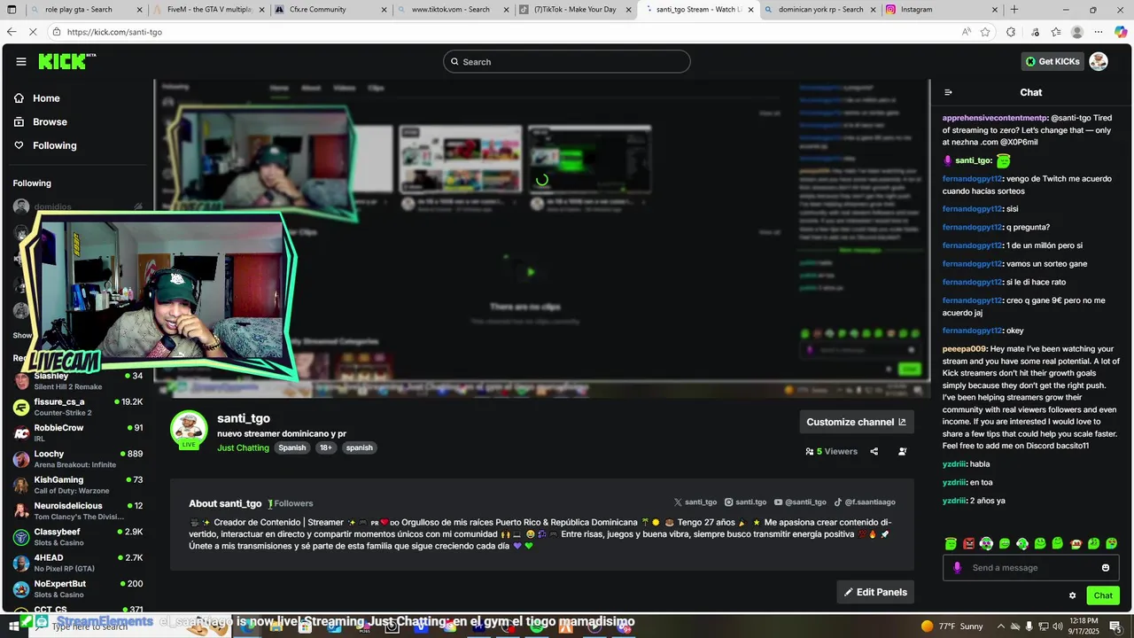
Task: Open the taskbar clock showing 12:18 PM
Action: click(x=1082, y=626)
